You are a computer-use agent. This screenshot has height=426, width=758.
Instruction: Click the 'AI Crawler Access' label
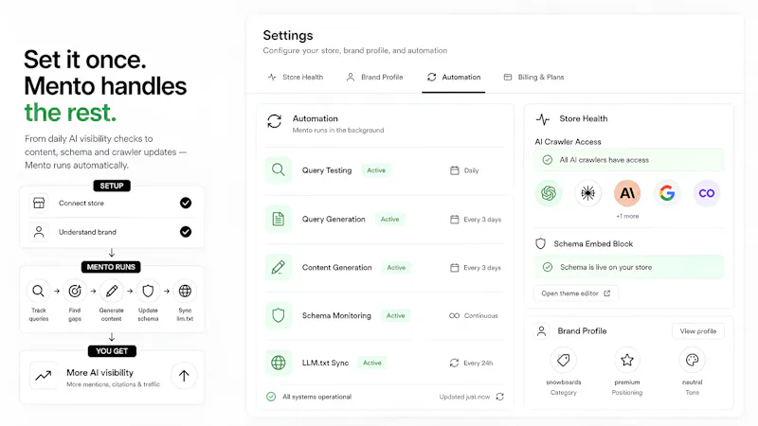(568, 142)
